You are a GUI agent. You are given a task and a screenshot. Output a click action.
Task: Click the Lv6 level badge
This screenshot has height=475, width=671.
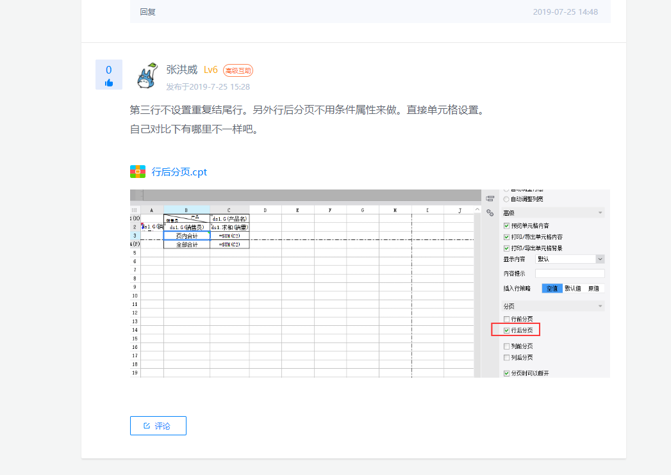[211, 70]
